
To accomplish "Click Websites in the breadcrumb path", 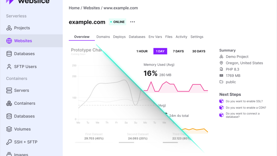I will (91, 8).
